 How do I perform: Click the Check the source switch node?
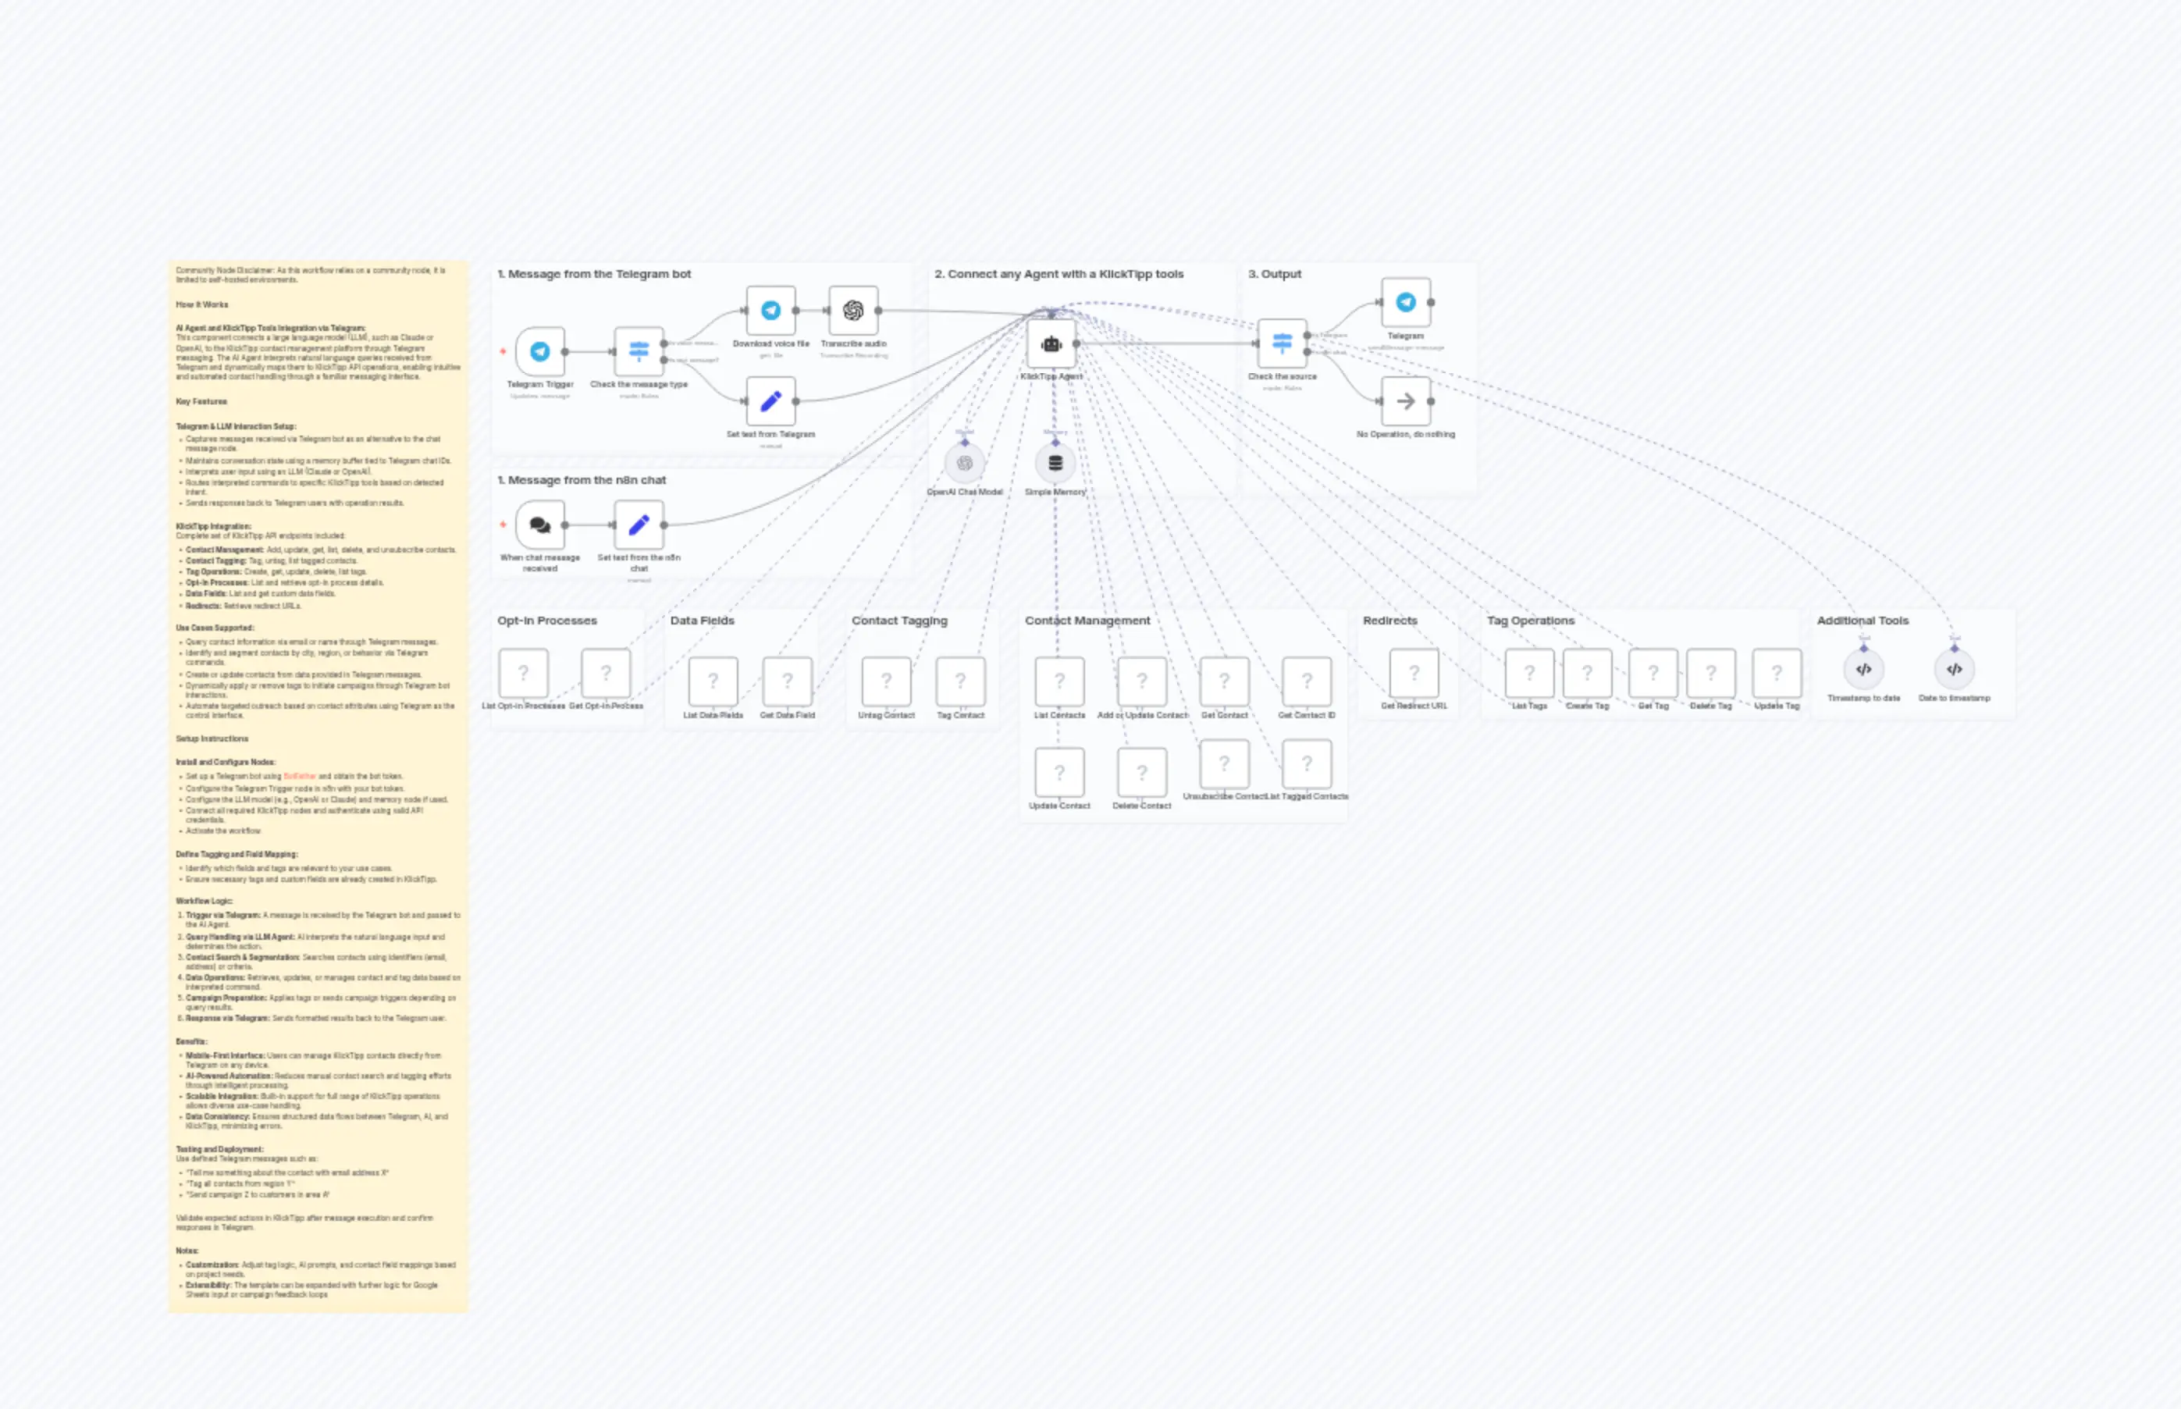pos(1282,344)
